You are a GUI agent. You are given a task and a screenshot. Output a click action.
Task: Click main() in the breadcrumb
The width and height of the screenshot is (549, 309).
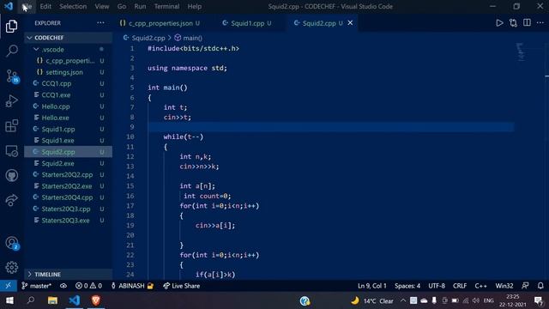coord(189,38)
